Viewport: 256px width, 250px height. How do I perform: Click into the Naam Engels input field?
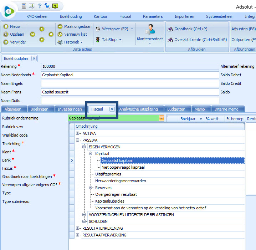point(130,83)
